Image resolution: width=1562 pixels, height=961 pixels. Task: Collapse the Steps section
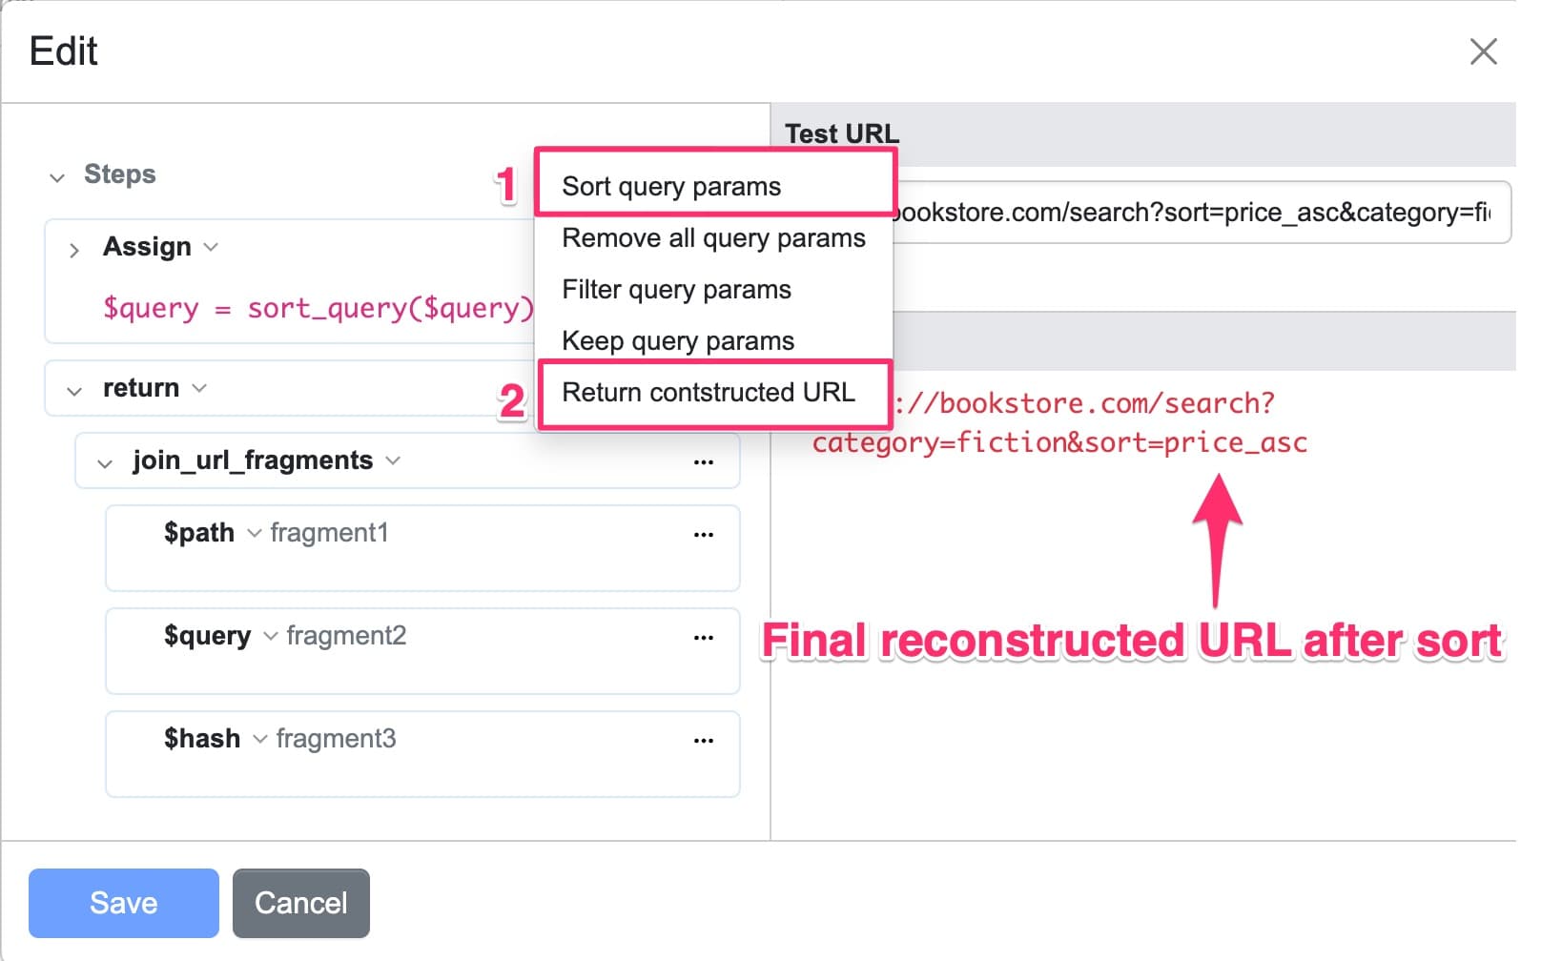[57, 176]
